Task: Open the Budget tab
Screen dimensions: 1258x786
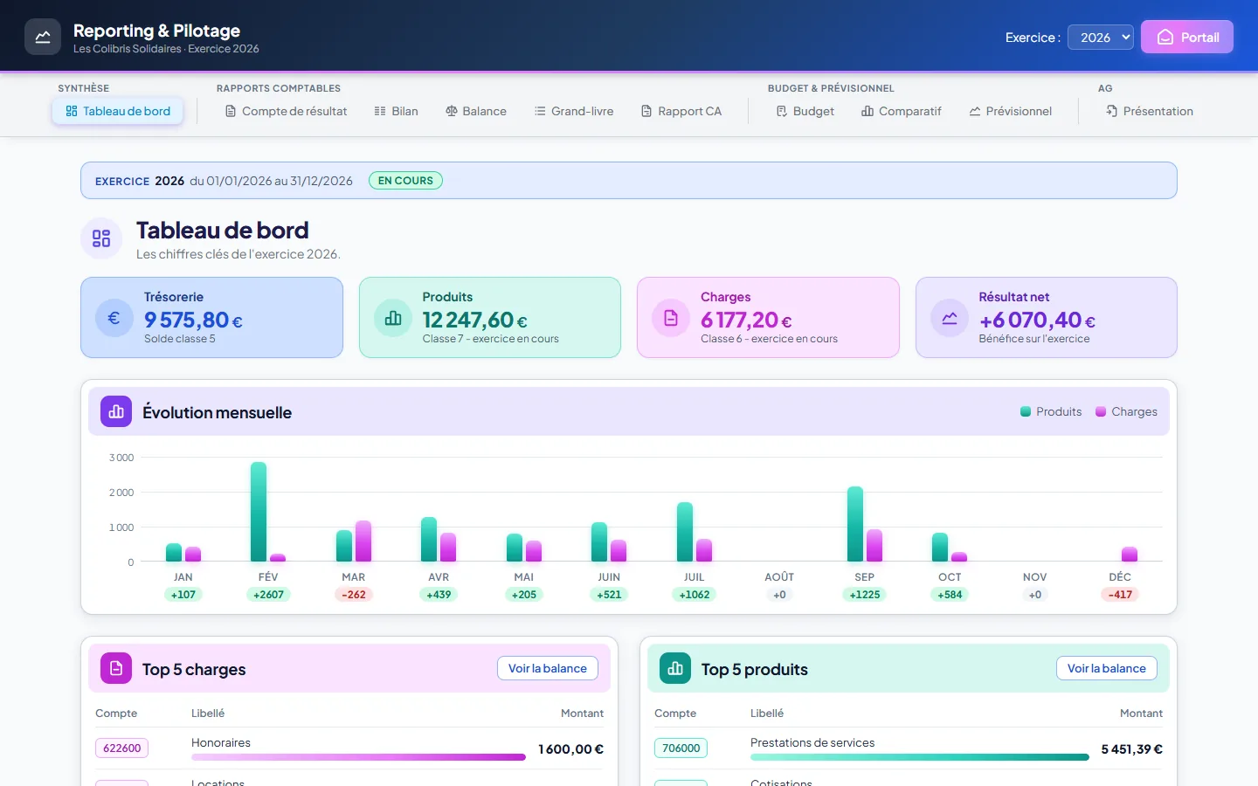Action: pos(805,111)
